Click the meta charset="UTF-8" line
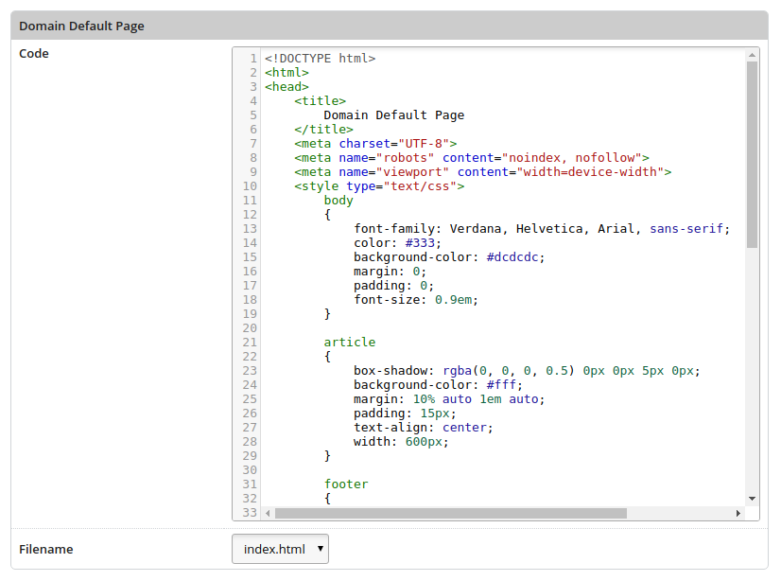 pyautogui.click(x=375, y=144)
